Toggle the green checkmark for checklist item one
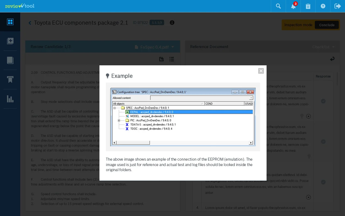This screenshot has width=345, height=216. (323, 101)
